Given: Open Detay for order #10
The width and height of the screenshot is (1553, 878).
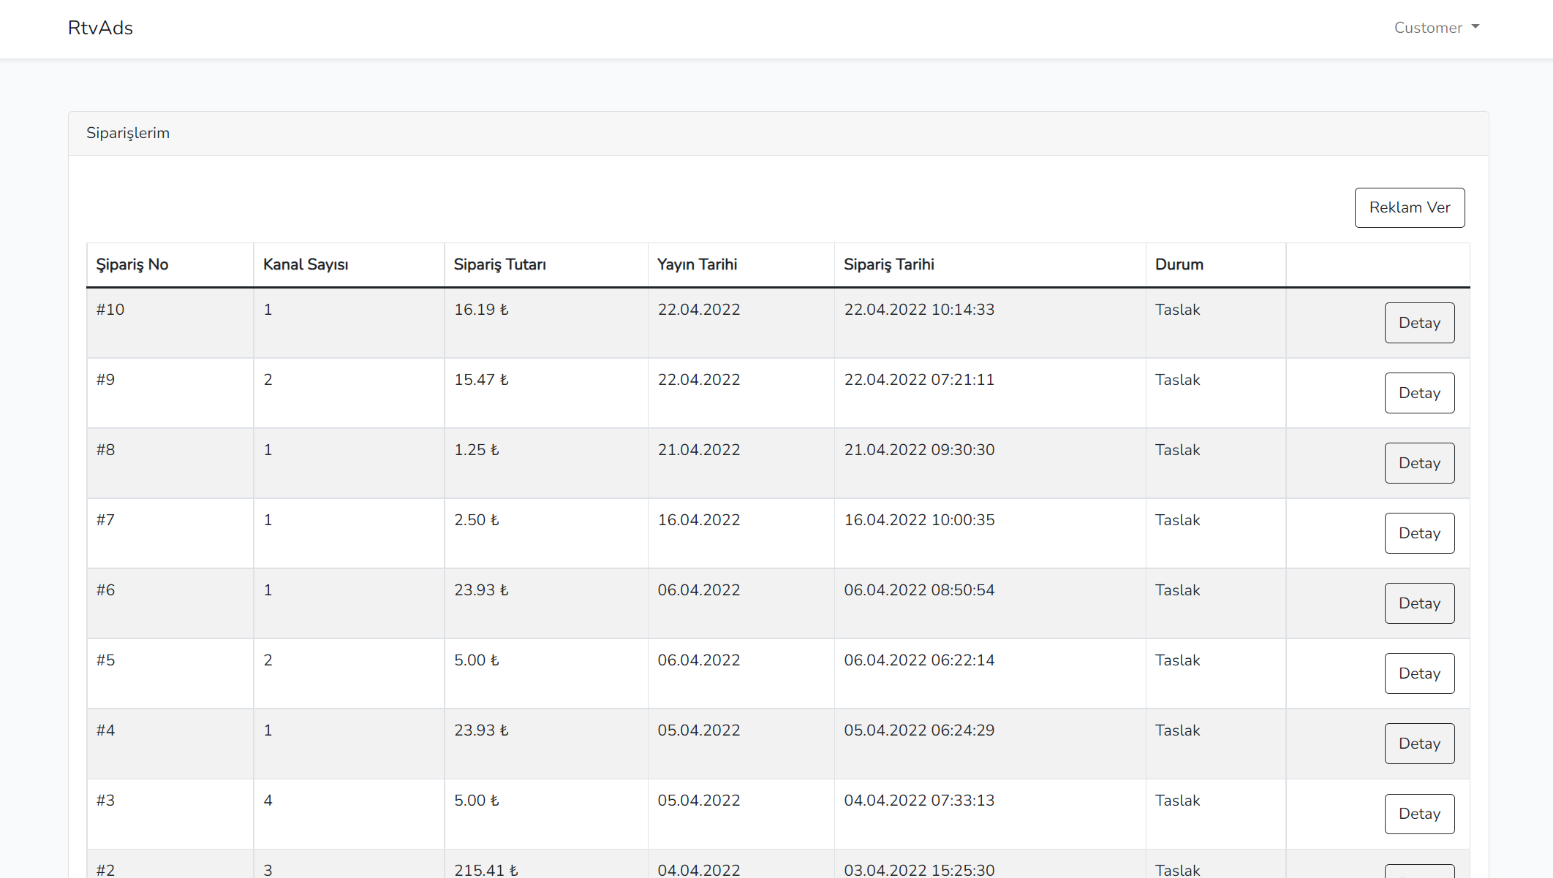Looking at the screenshot, I should 1419,323.
